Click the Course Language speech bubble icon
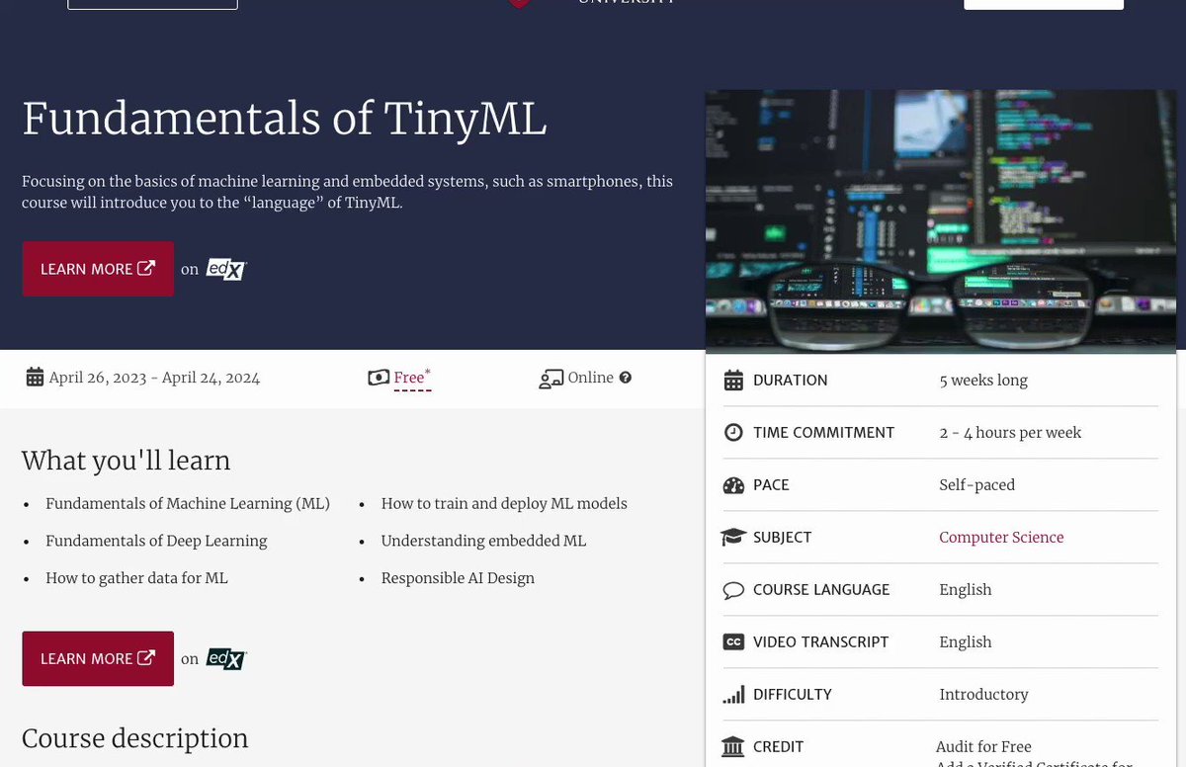The width and height of the screenshot is (1186, 767). 733,590
